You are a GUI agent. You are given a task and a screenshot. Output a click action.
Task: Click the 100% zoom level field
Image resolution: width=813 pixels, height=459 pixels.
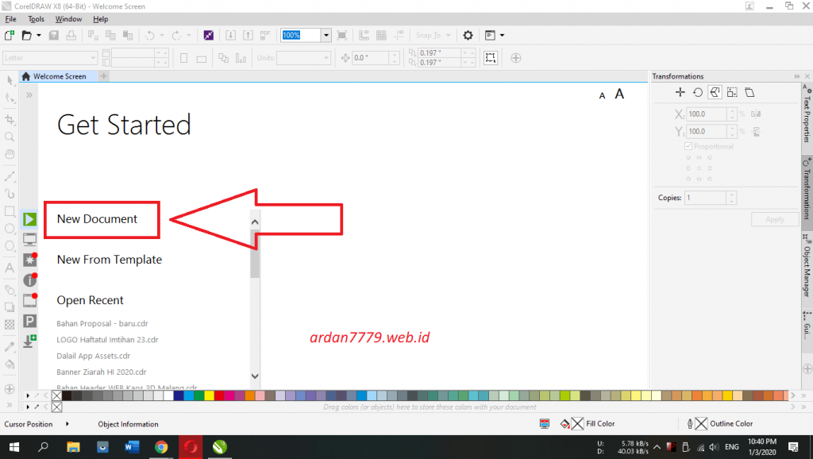pyautogui.click(x=301, y=35)
